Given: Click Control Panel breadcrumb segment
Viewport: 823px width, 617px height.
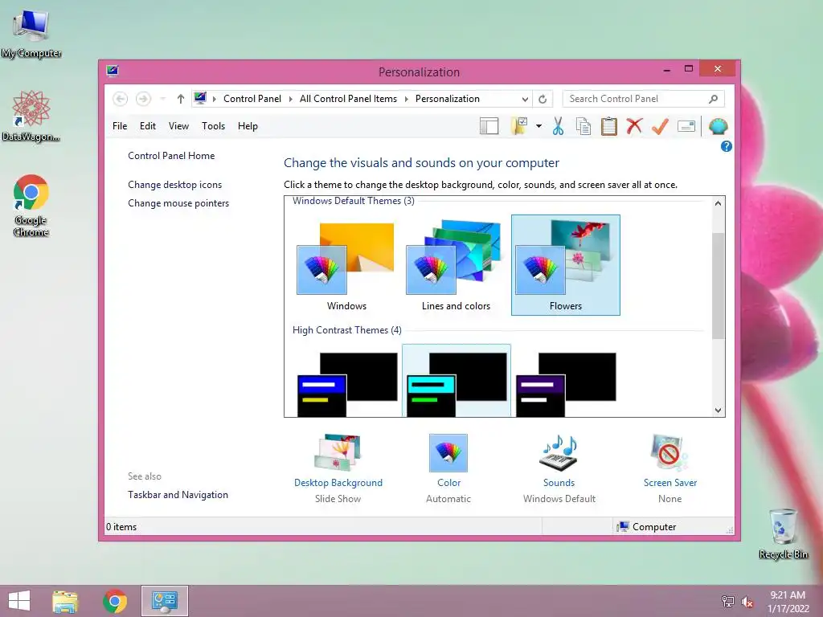Looking at the screenshot, I should pos(252,99).
